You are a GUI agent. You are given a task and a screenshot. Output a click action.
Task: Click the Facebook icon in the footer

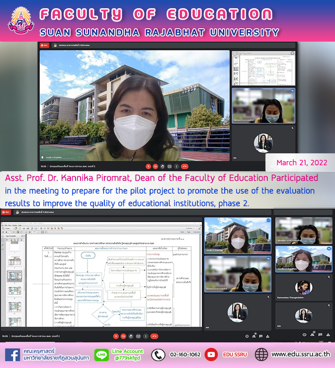[x=12, y=355]
